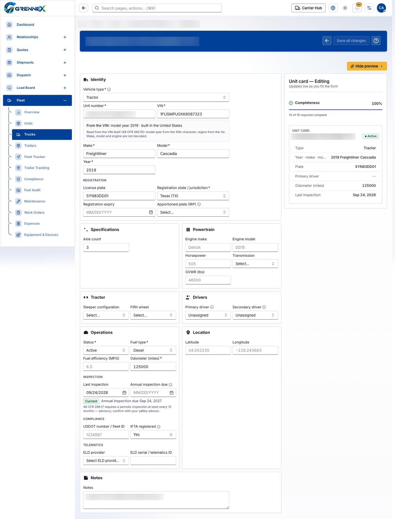Open the Registration expiry calendar icon

[151, 212]
